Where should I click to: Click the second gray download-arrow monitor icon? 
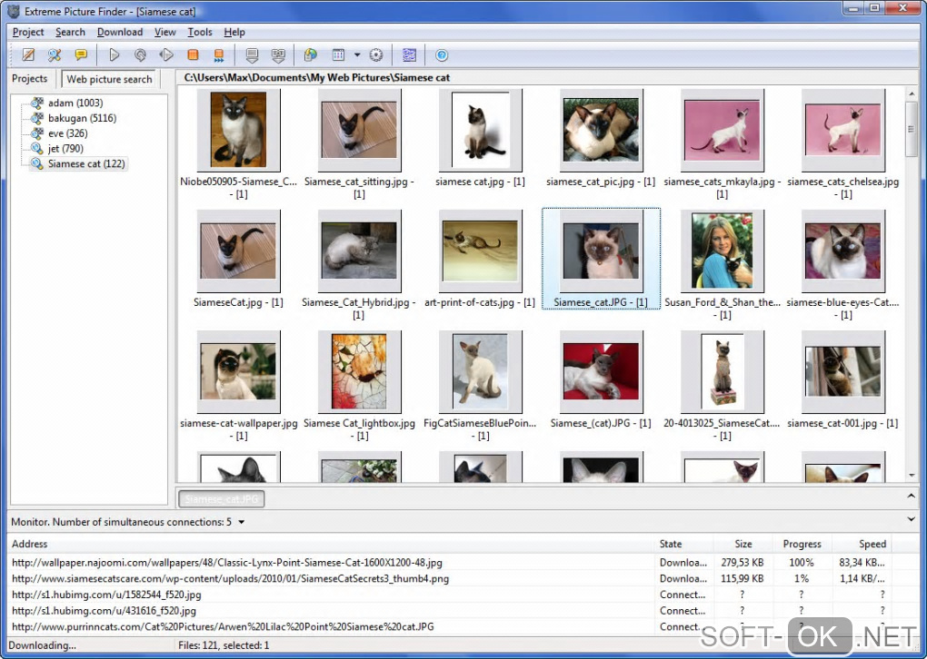[278, 54]
